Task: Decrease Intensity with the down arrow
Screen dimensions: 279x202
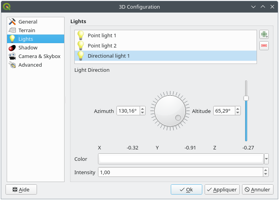Action: point(266,174)
